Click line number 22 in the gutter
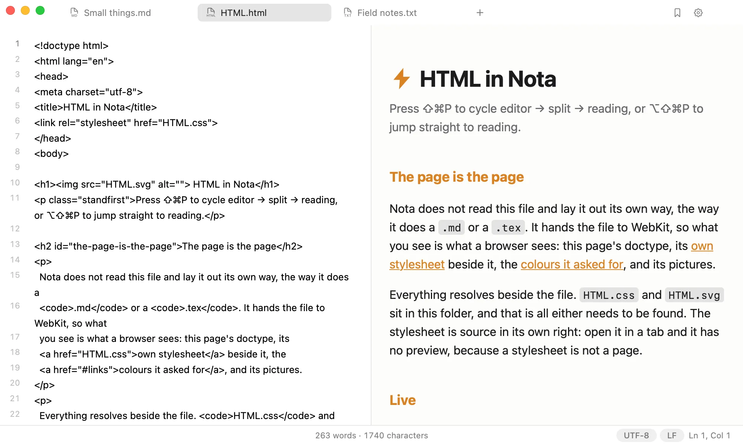The width and height of the screenshot is (743, 445). 15,414
